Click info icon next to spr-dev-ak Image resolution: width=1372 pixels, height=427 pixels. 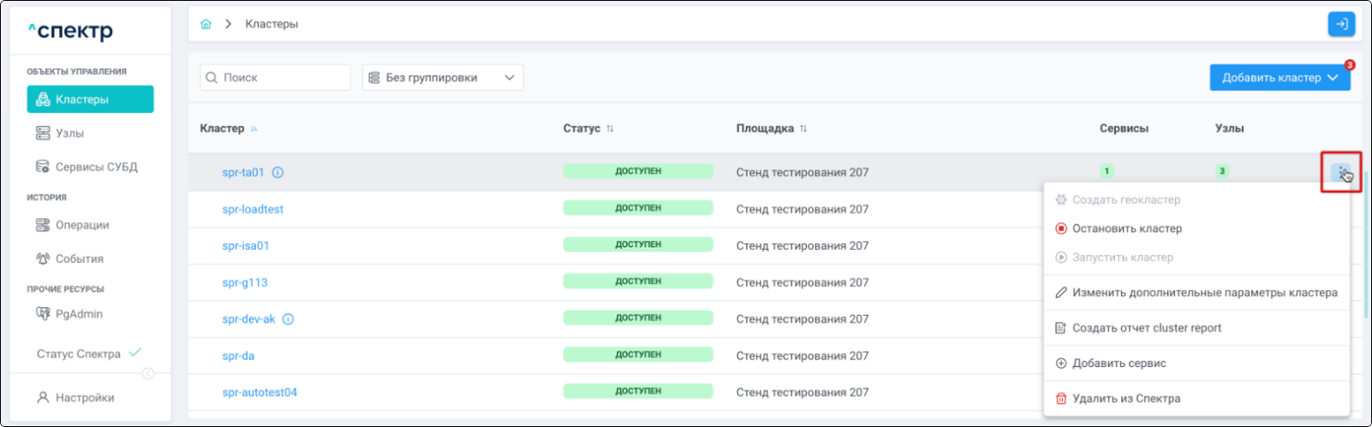click(288, 319)
